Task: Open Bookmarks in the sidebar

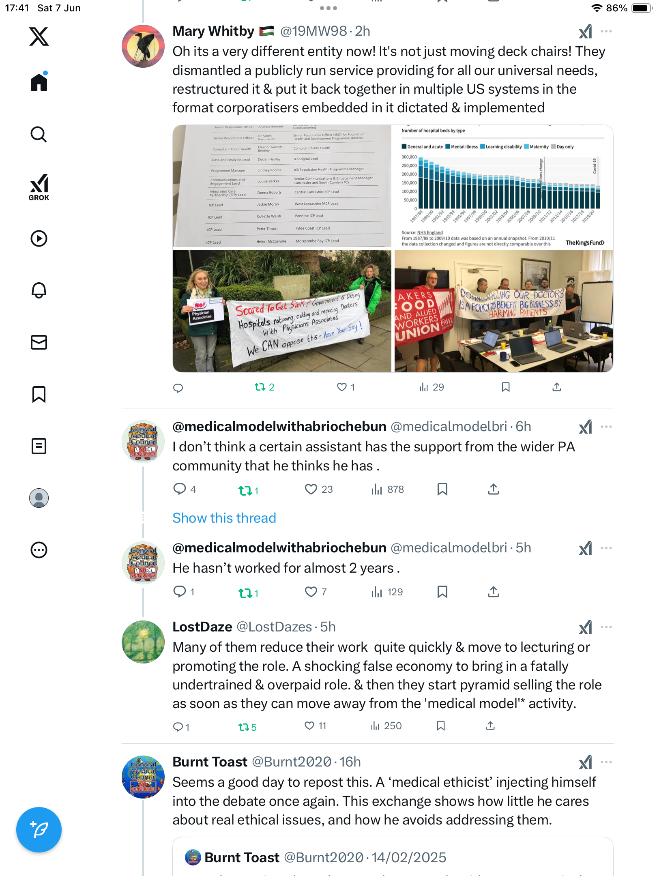Action: 39,394
